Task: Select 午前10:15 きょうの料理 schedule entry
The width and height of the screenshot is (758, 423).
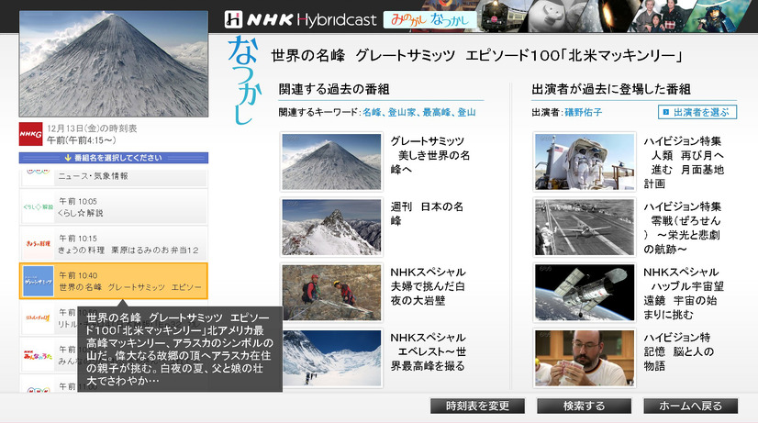Action: 114,244
